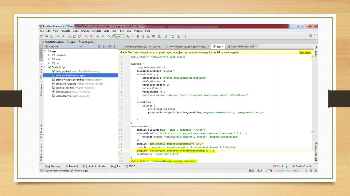Close the MyFirebaseMessagingService.java tab
350x196 pixels.
(209, 46)
